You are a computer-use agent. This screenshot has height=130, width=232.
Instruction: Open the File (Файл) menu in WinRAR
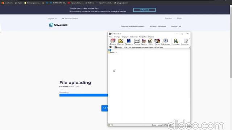tap(110, 37)
